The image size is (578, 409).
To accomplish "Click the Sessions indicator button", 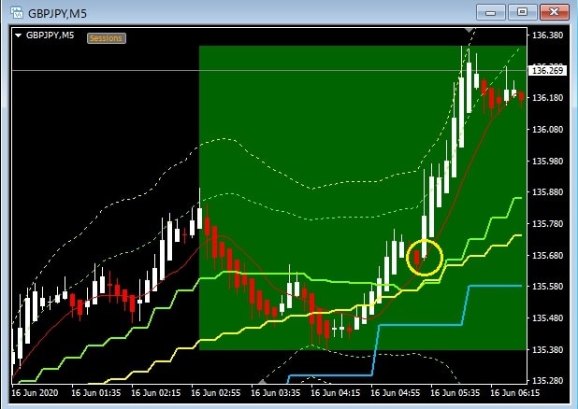I will pyautogui.click(x=106, y=37).
